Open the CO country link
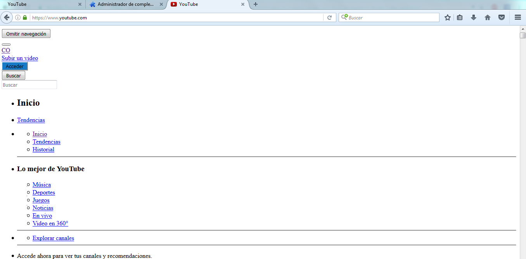526x259 pixels. coord(6,50)
